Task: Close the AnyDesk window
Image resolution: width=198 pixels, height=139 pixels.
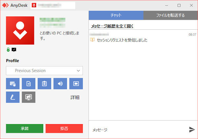Action: [191, 5]
